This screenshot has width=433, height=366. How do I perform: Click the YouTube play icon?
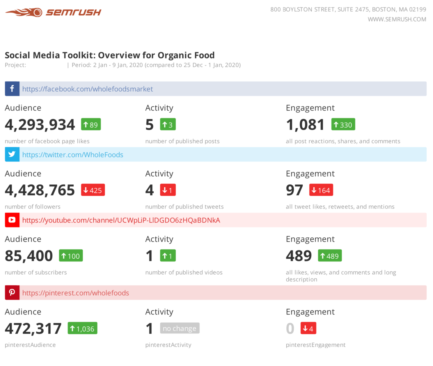tap(12, 220)
